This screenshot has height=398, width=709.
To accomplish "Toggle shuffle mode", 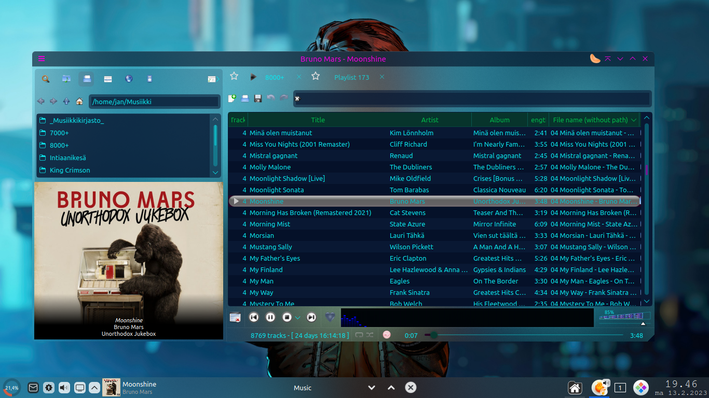I will 370,335.
